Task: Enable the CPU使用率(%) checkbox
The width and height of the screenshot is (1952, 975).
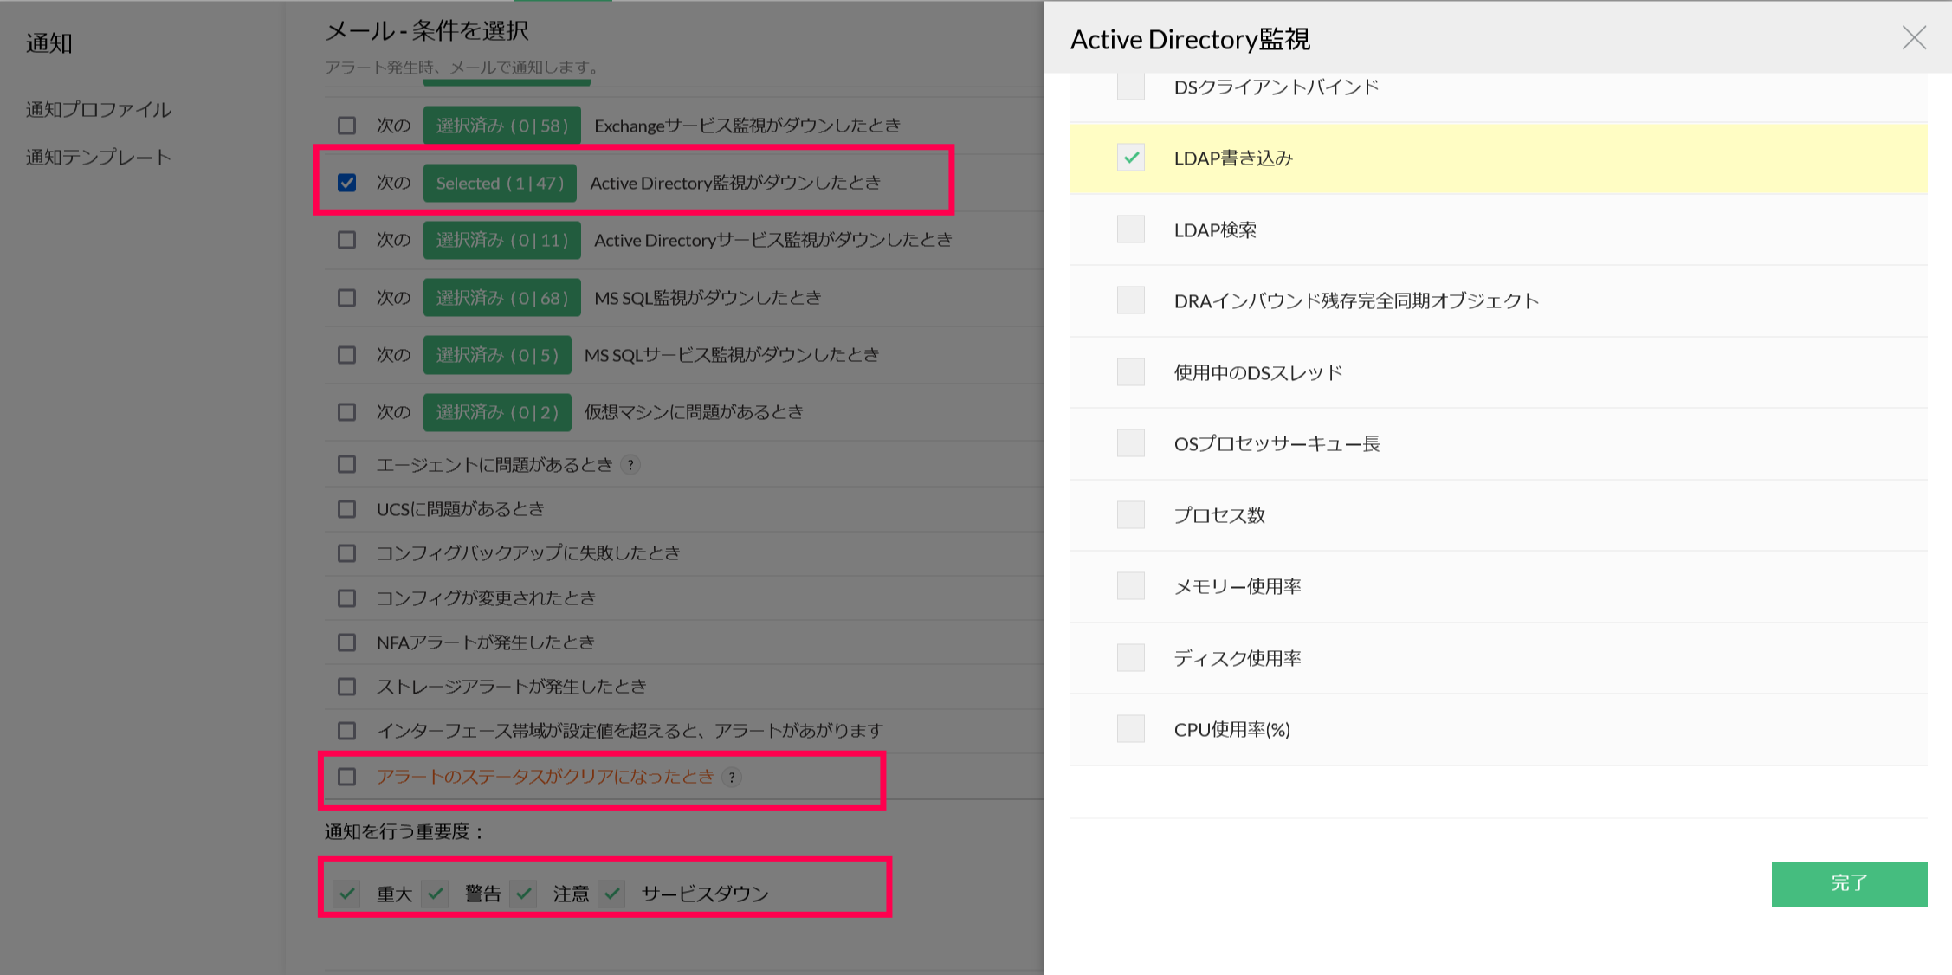Action: pyautogui.click(x=1130, y=729)
